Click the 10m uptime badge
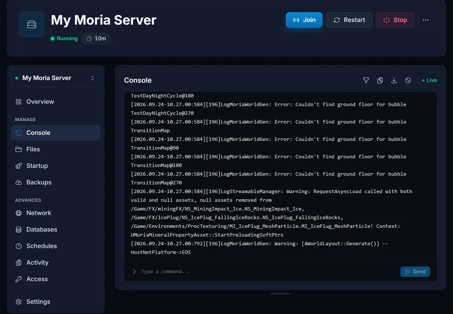Viewport: 453px width, 314px height. (x=96, y=38)
